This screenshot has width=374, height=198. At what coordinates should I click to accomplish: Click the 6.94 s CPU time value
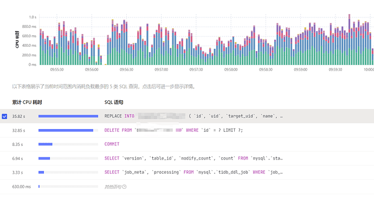17,158
